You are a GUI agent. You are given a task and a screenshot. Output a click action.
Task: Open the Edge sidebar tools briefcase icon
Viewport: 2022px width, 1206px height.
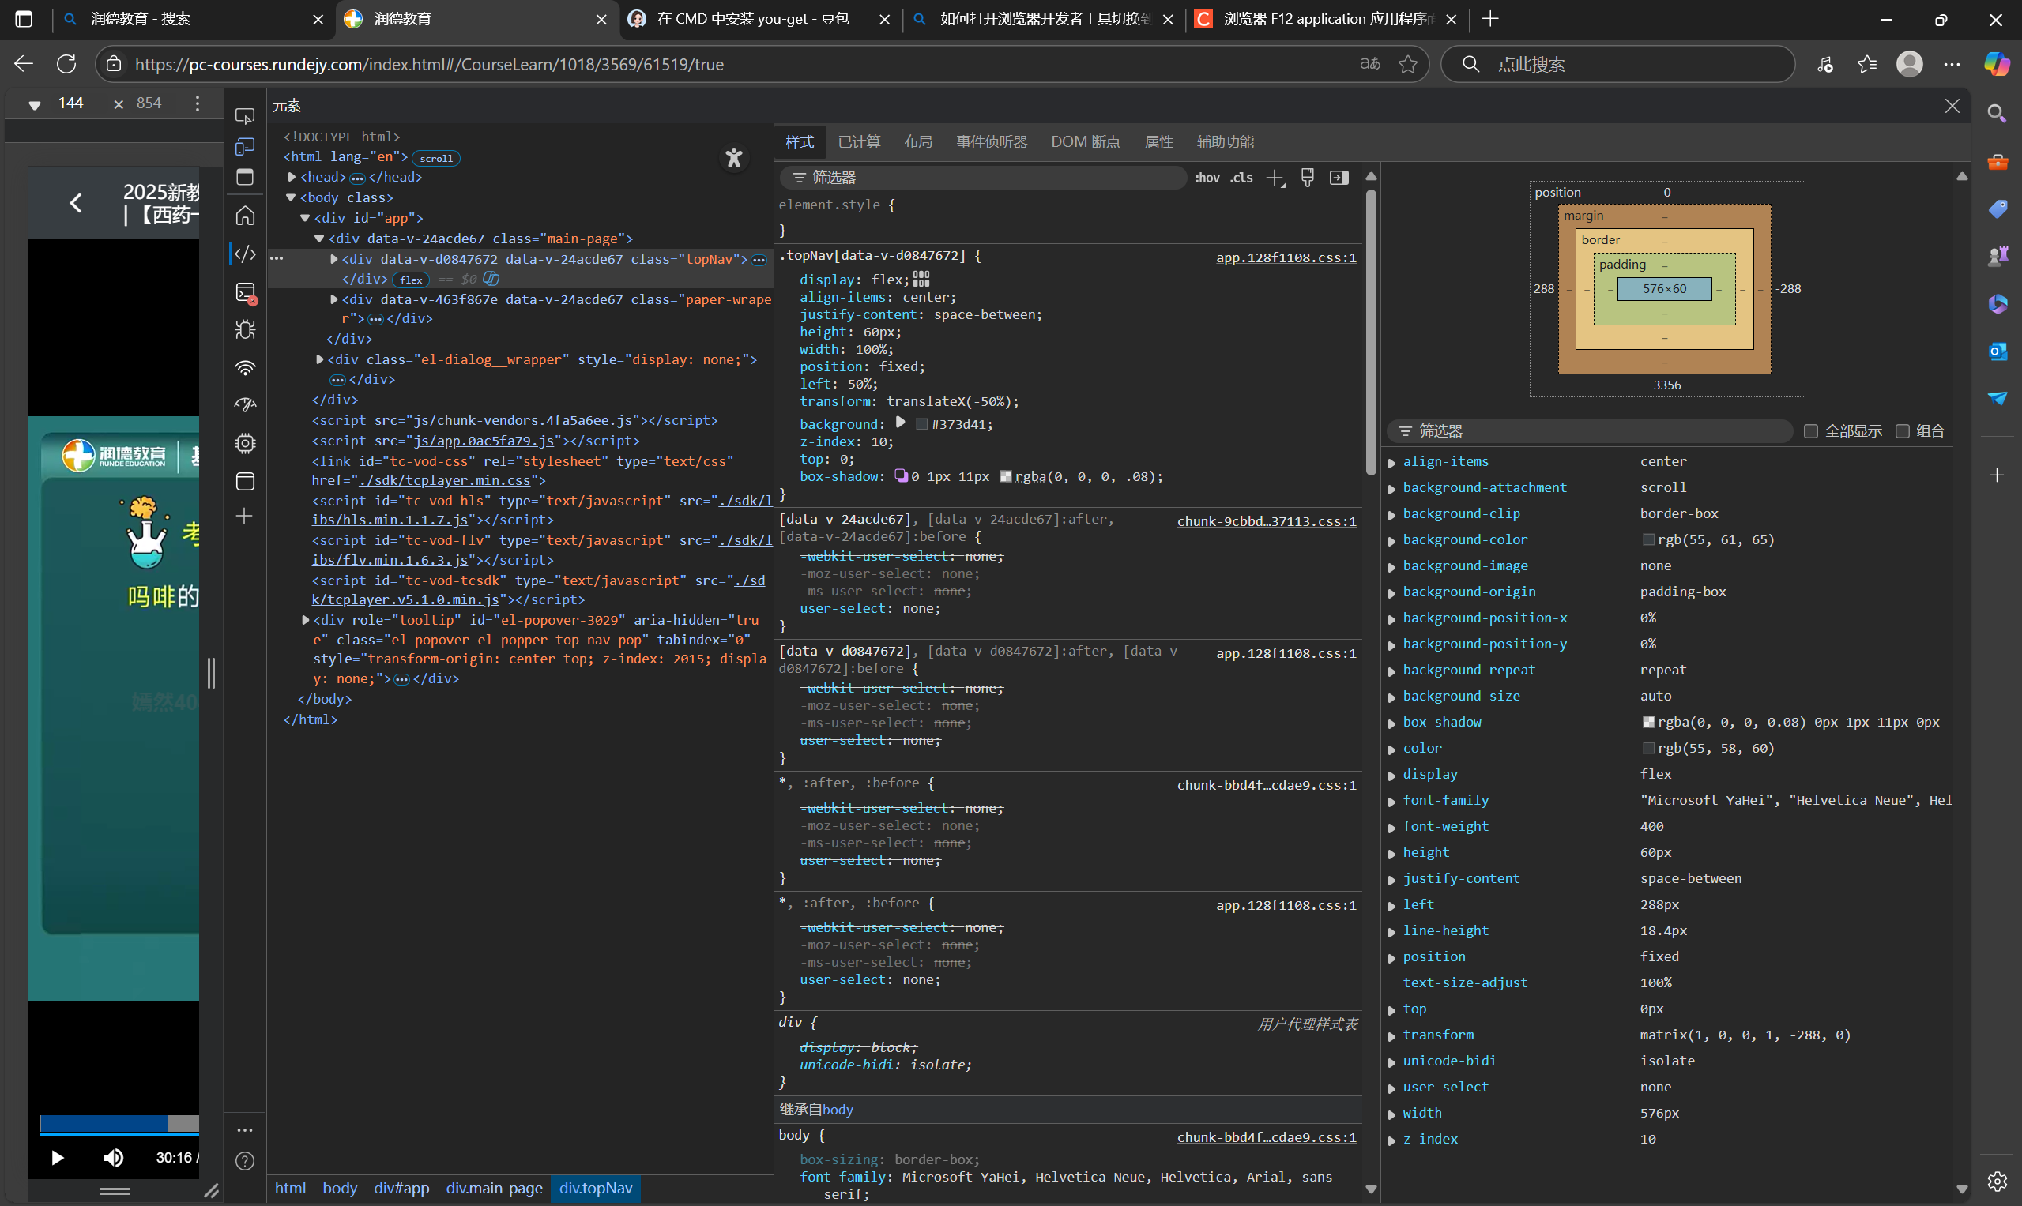(1997, 162)
